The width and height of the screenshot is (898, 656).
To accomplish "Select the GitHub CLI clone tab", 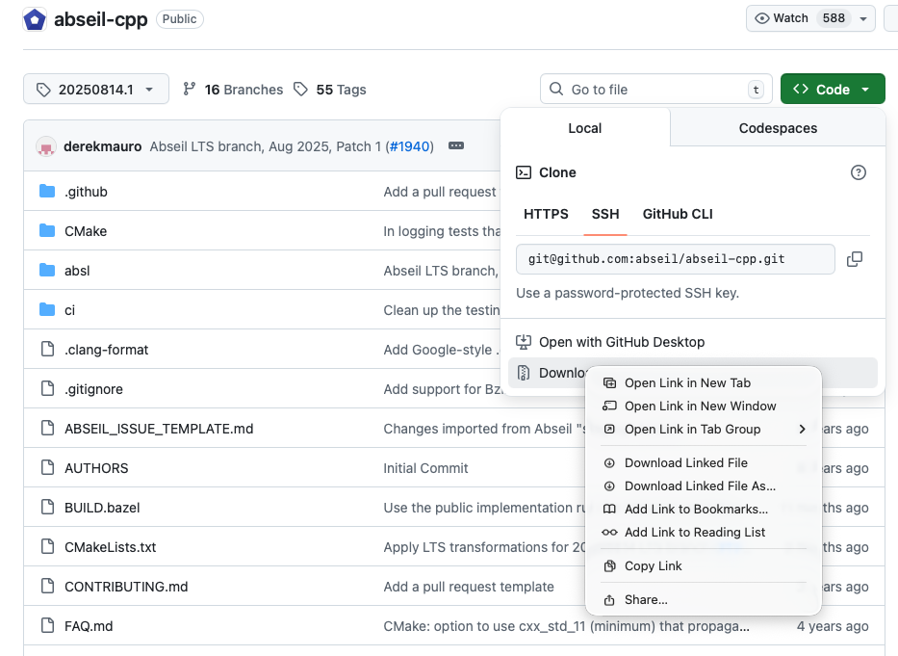I will point(678,214).
